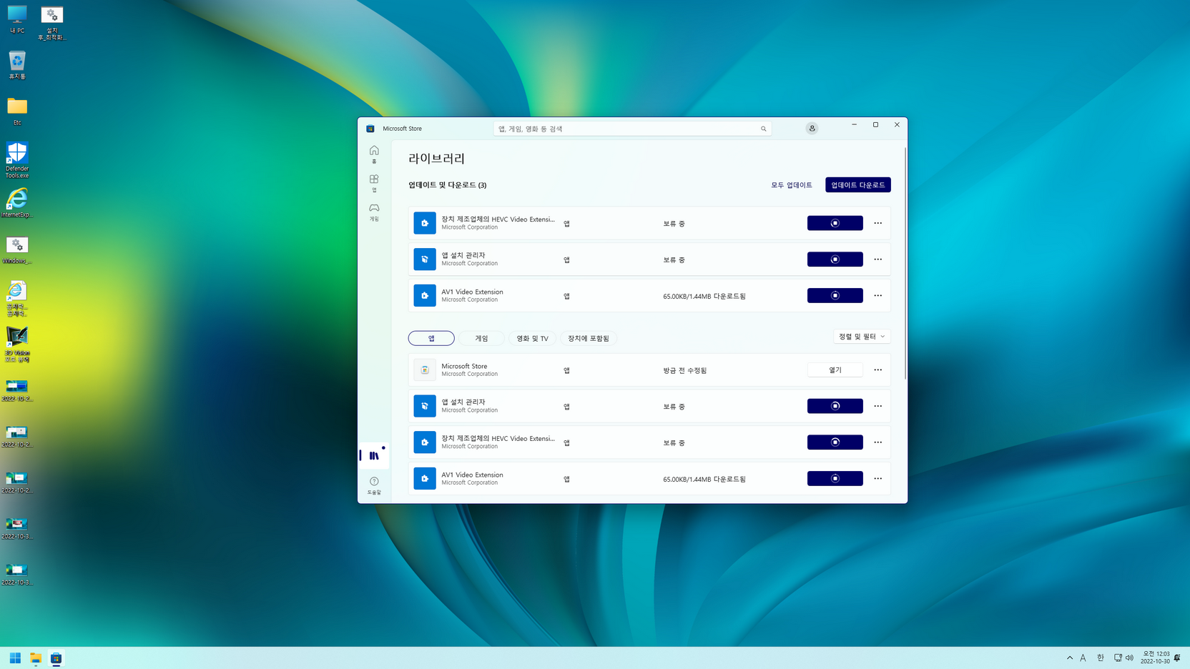Screen dimensions: 1190x669
Task: Stop HEVC Video Extension pending update in top list
Action: [835, 223]
